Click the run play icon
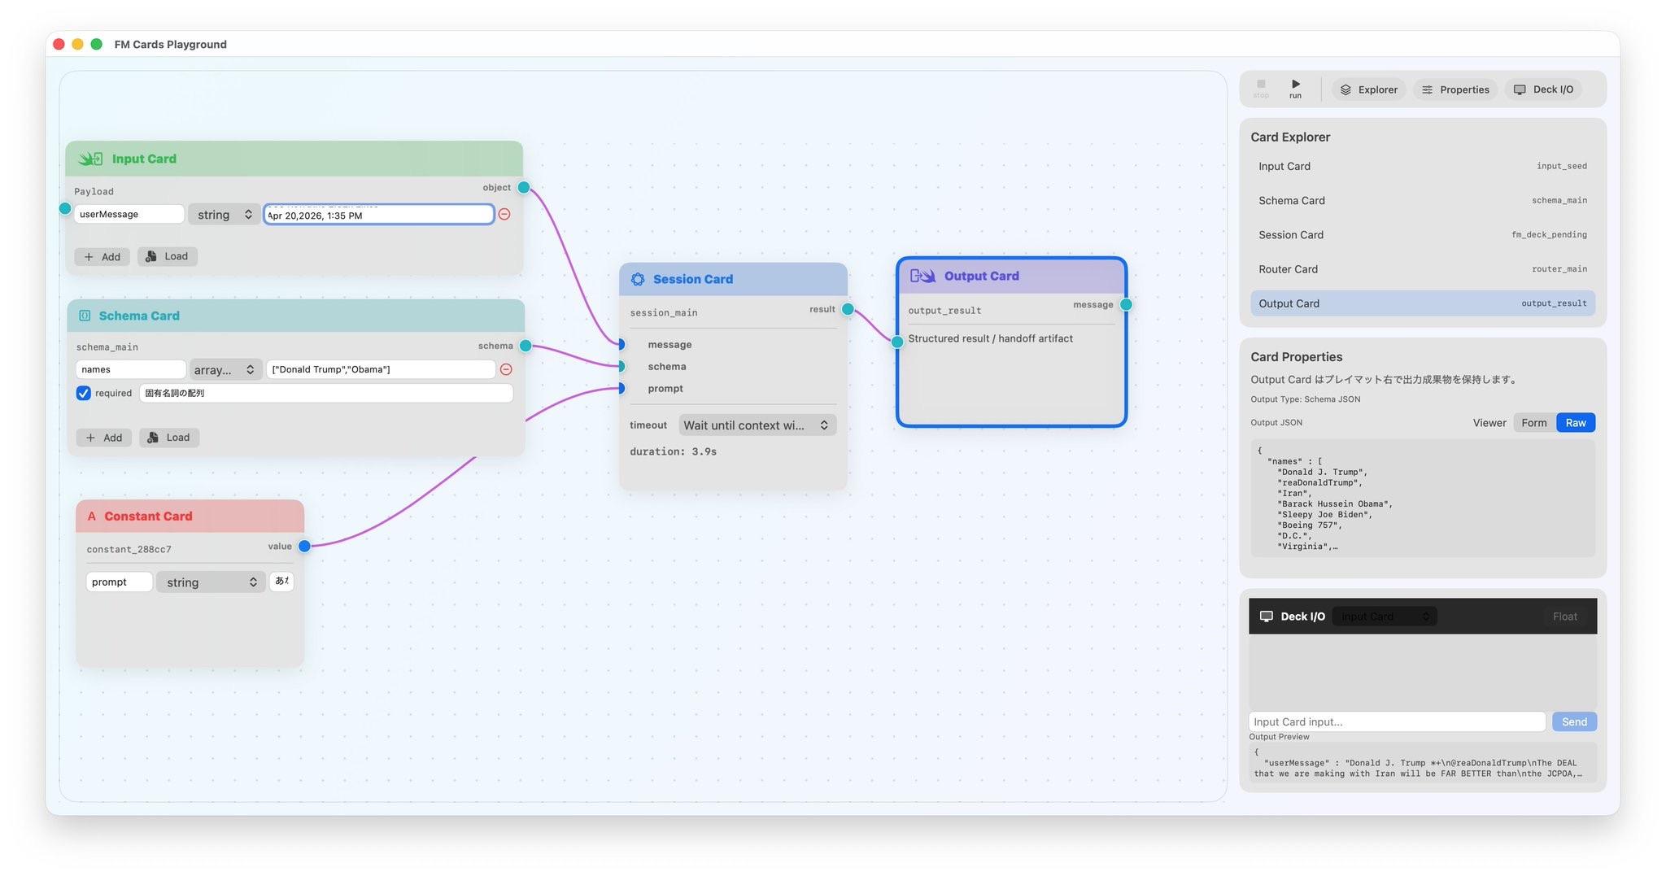Image resolution: width=1666 pixels, height=876 pixels. pyautogui.click(x=1295, y=85)
